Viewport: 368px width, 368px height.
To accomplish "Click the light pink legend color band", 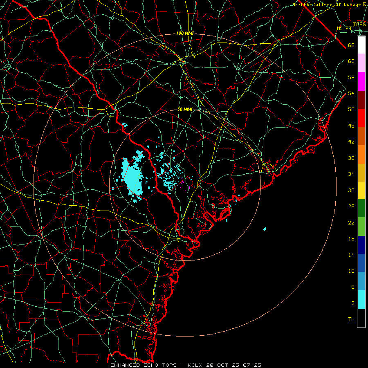I will [361, 63].
